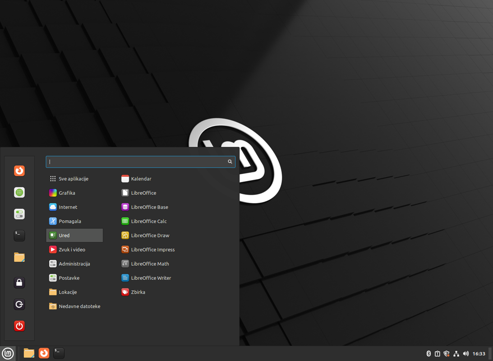493x361 pixels.
Task: Open the Lokacije category
Action: pos(74,292)
